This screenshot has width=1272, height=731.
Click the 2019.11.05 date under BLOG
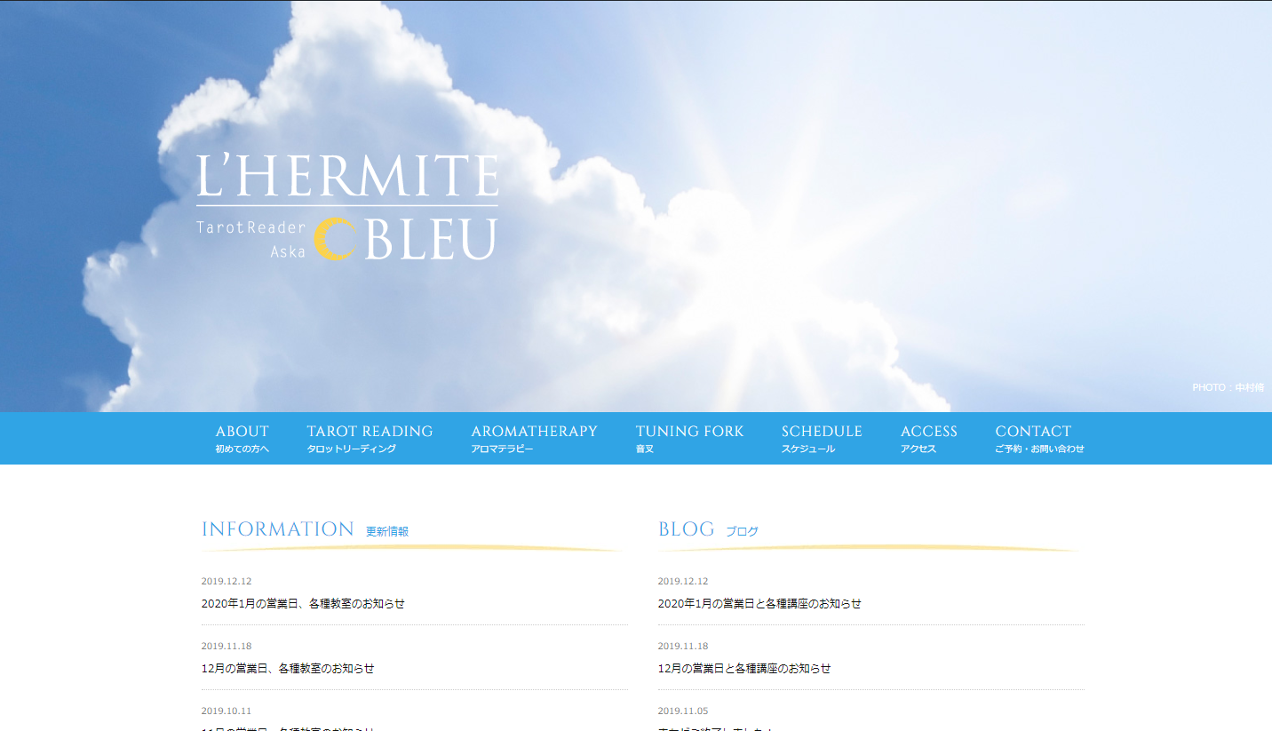(x=683, y=711)
